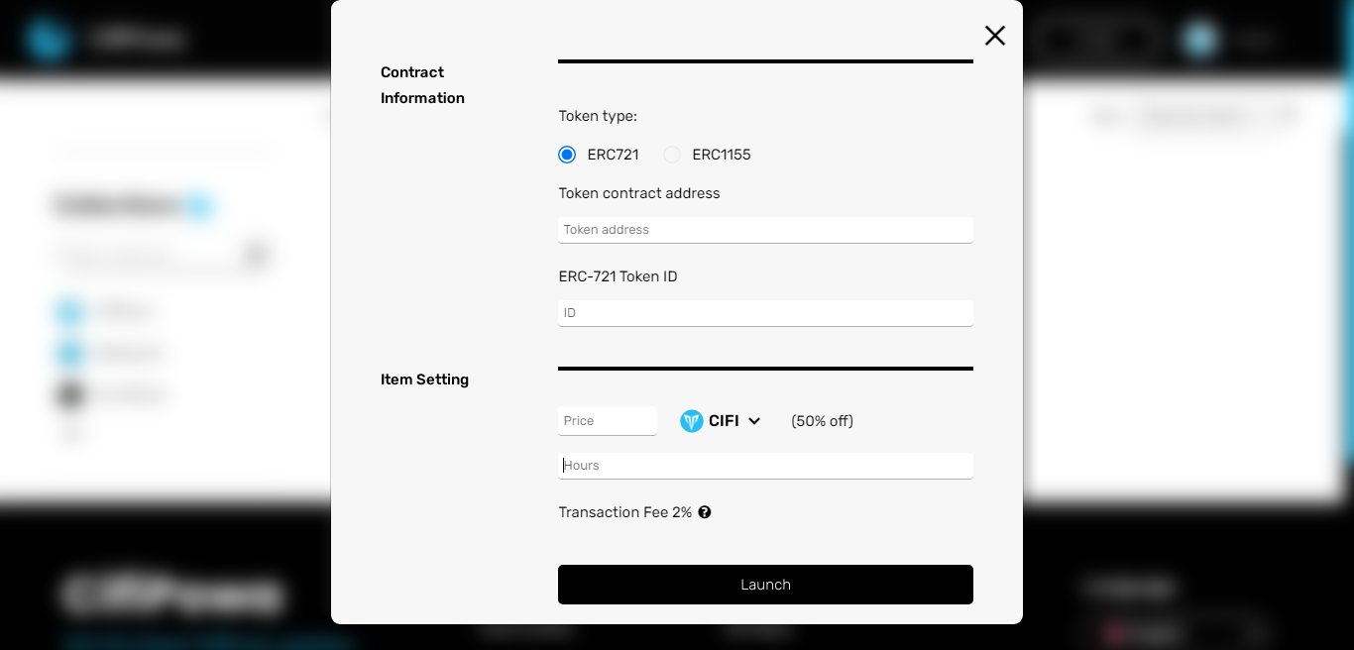The height and width of the screenshot is (650, 1354).
Task: Close the contract dialog with the X
Action: tap(995, 36)
